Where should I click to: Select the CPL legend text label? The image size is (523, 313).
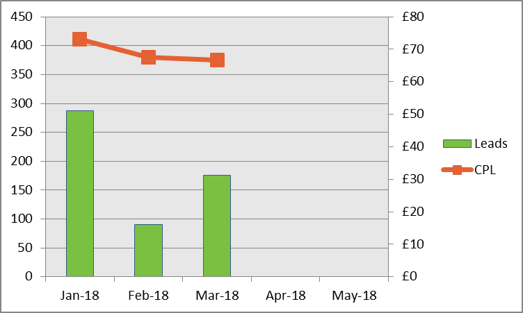pos(485,170)
